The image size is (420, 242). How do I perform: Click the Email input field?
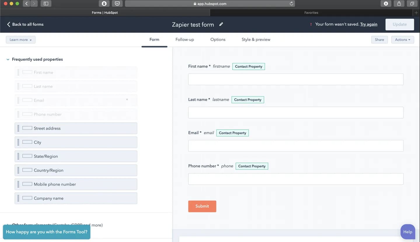coord(296,146)
